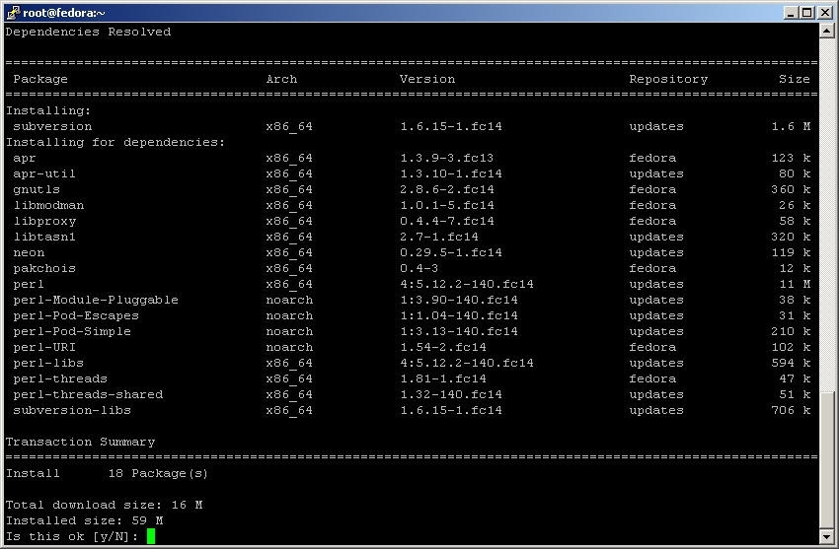
Task: Click the 'Size' column header
Action: pos(794,79)
